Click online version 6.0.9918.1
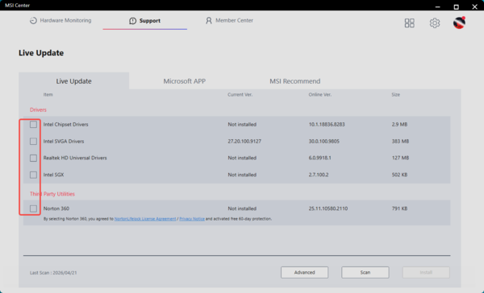The image size is (484, 293). (319, 158)
